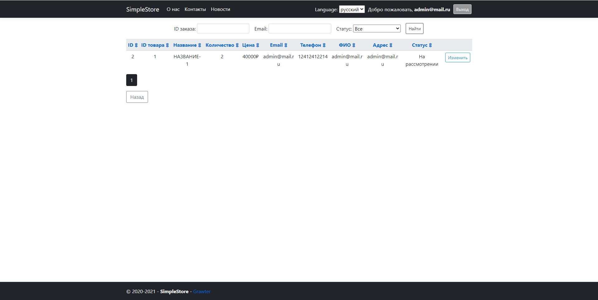Click the Назад button
The height and width of the screenshot is (300, 598).
tap(137, 97)
